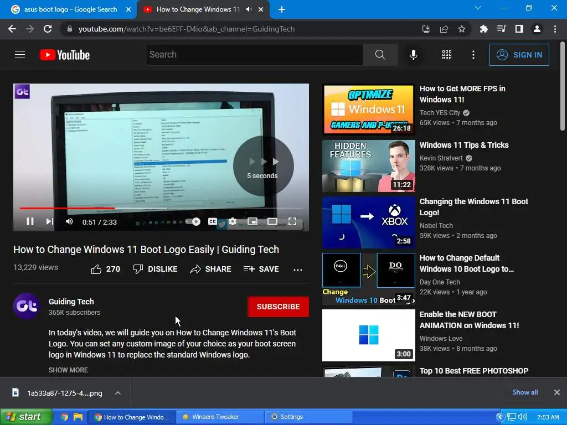Viewport: 567px width, 425px height.
Task: Switch to asus boot logo Google Search tab
Action: tap(70, 9)
